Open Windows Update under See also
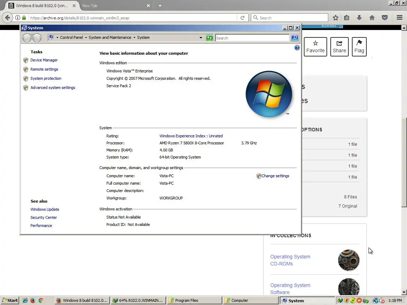Viewport: 407px width, 305px height. 45,209
